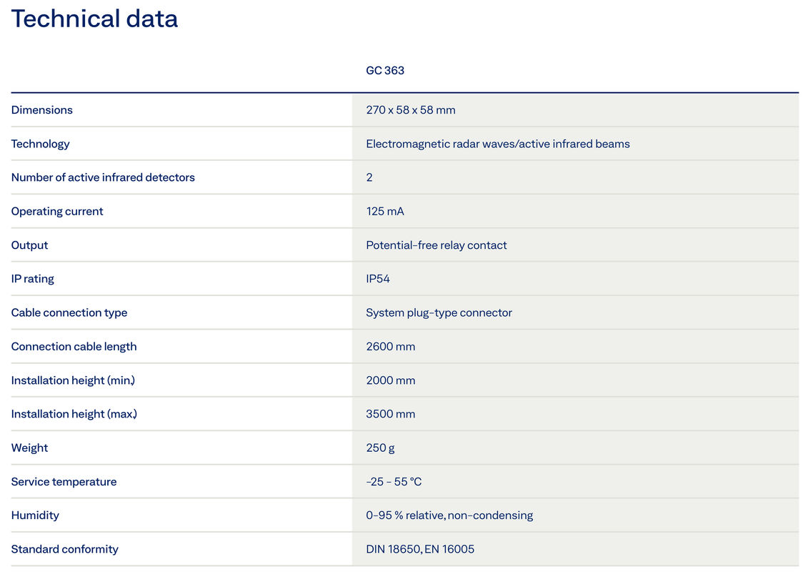Select the '3500 mm' value
Image resolution: width=808 pixels, height=572 pixels.
click(391, 414)
